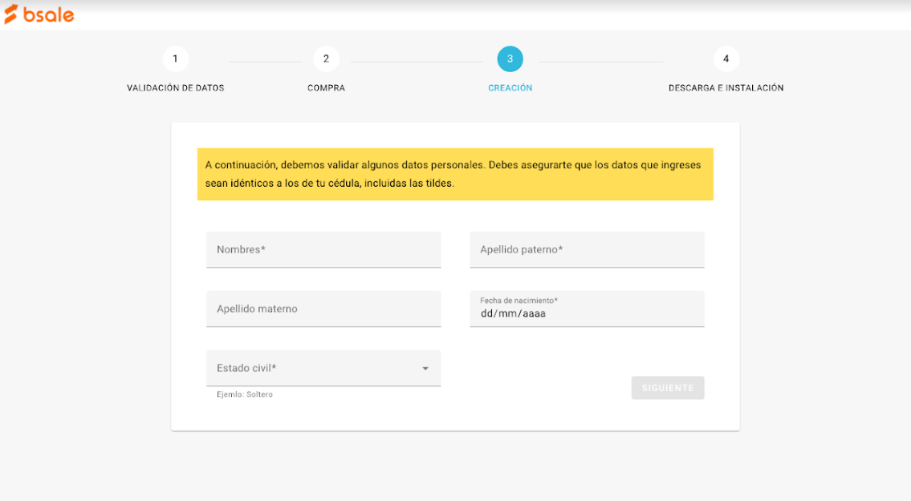Click the Siguiente button
The image size is (911, 501).
668,388
